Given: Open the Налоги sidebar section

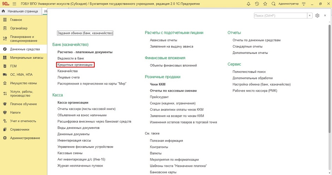Looking at the screenshot, I should pyautogui.click(x=15, y=113).
